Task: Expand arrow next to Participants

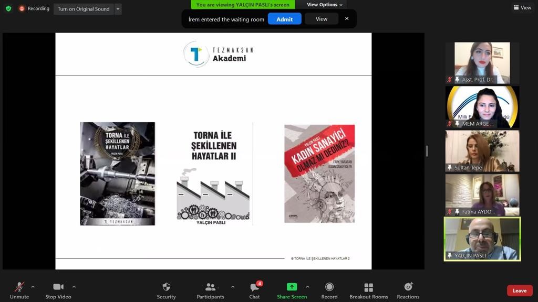Action: pyautogui.click(x=233, y=287)
